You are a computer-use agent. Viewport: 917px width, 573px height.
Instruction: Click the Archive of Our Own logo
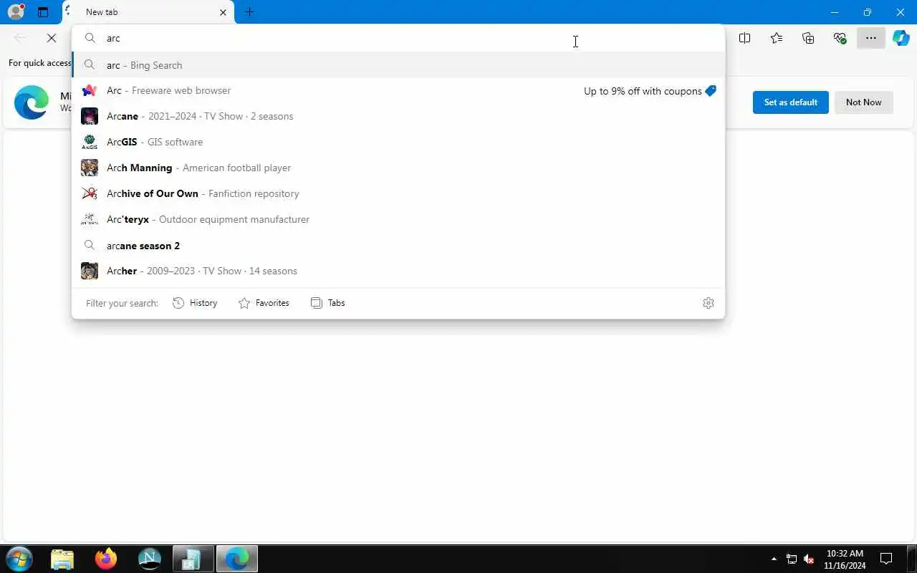90,193
